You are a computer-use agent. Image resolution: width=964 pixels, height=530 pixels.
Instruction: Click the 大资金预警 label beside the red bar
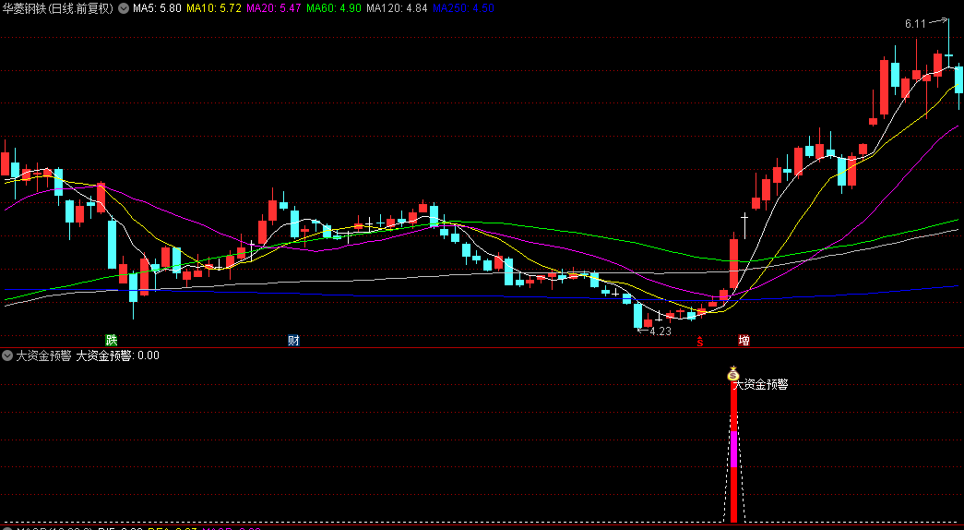click(x=761, y=385)
